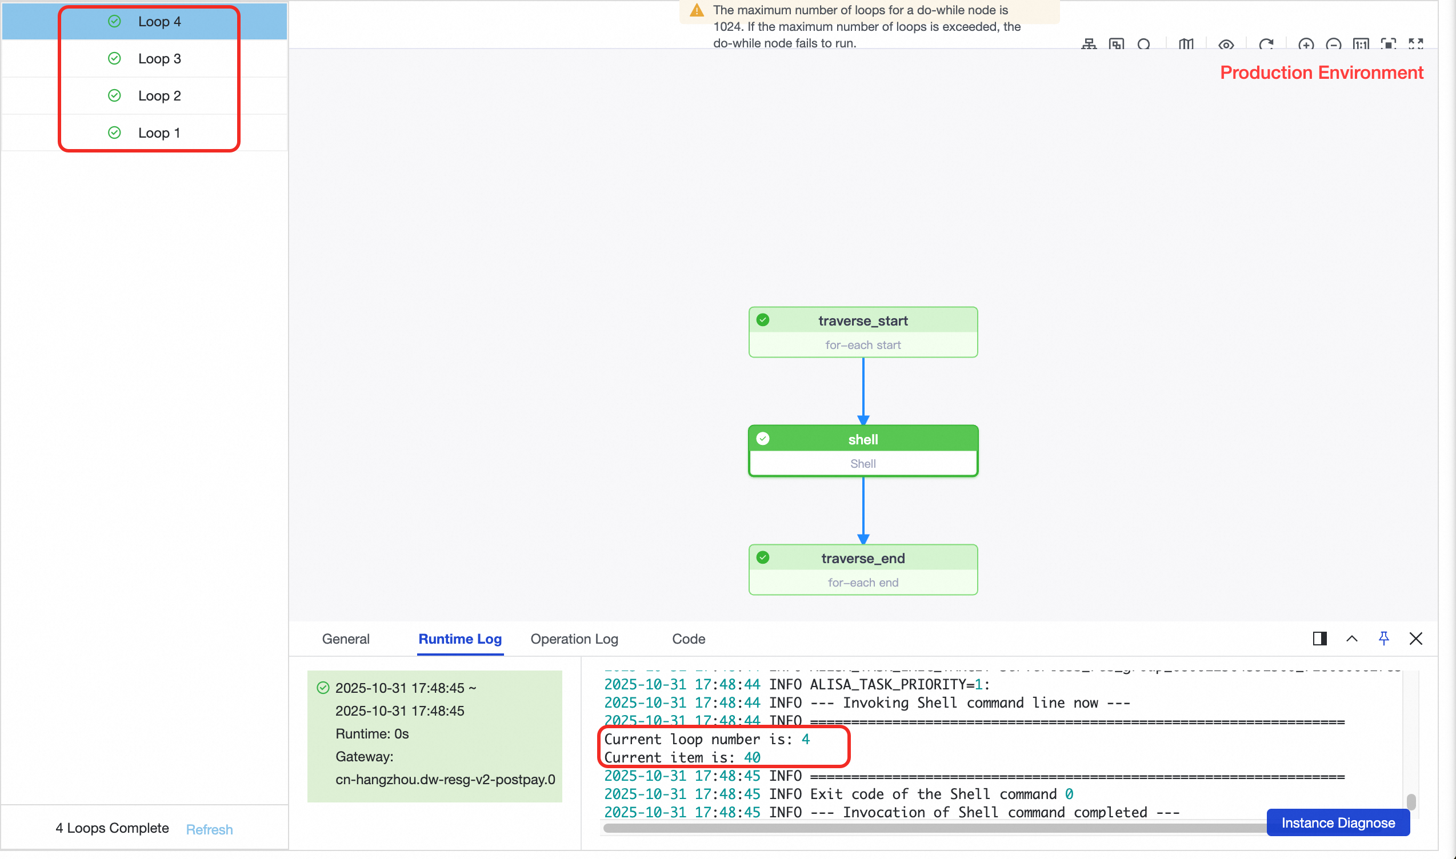
Task: Collapse the log panel with up chevron
Action: (x=1352, y=639)
